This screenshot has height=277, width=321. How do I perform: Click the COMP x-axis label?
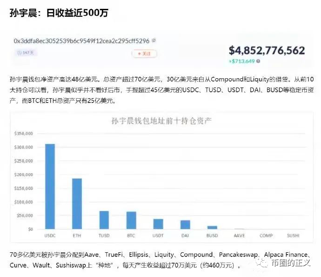pos(266,236)
